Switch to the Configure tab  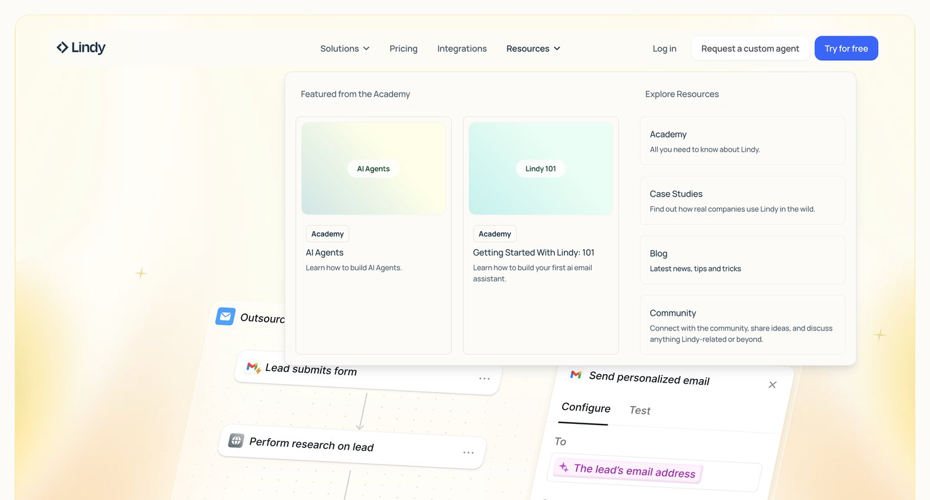(x=586, y=408)
